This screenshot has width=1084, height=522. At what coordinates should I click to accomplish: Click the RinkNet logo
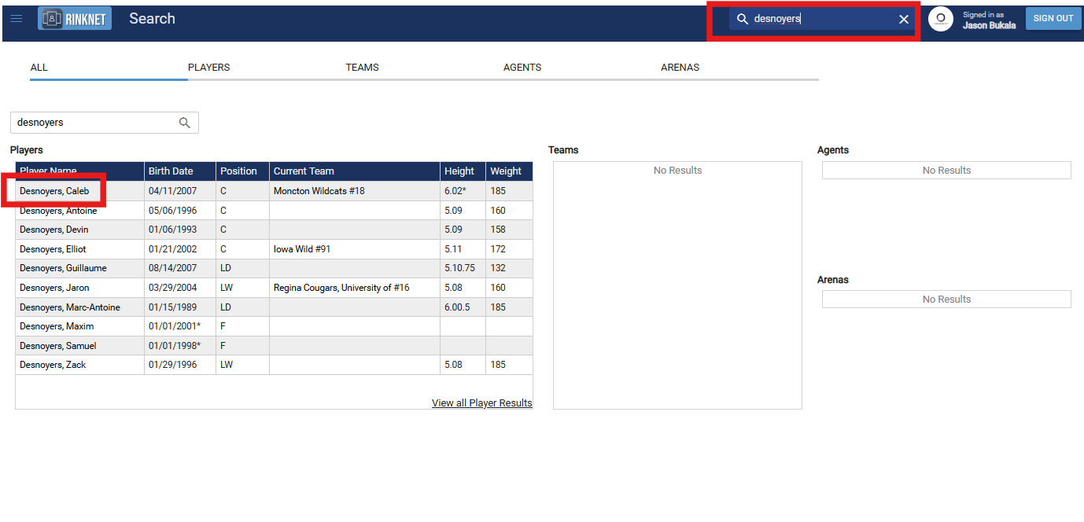pyautogui.click(x=75, y=18)
